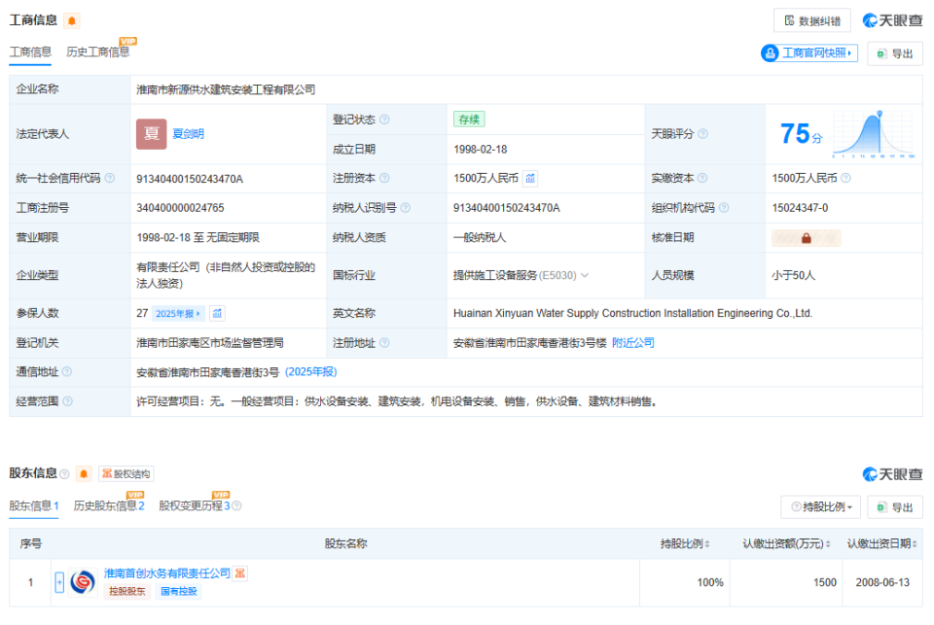The image size is (934, 625).
Task: Click the help icon next to 纳税人识别号
Action: pyautogui.click(x=405, y=208)
